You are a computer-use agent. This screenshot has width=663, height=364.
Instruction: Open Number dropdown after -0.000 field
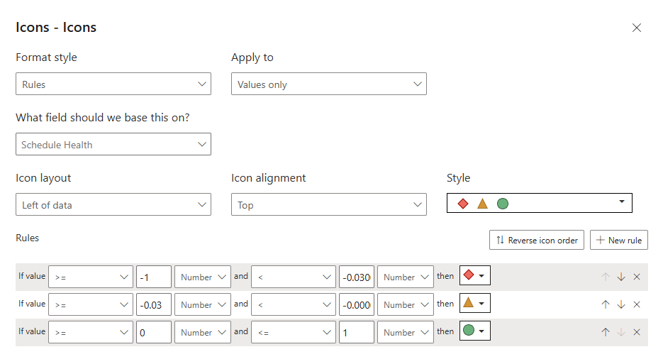coord(406,304)
